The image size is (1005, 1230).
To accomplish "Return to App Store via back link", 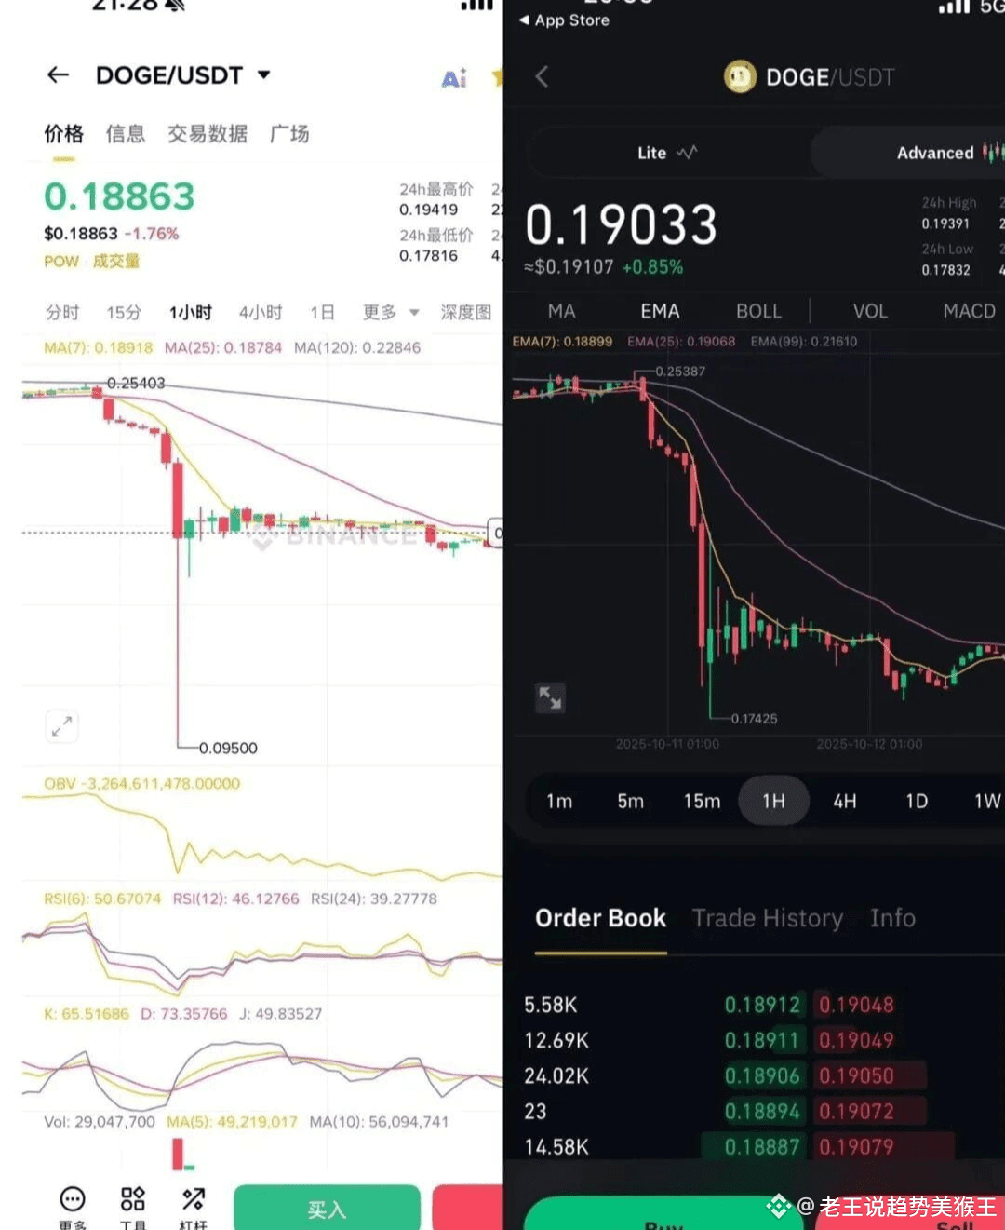I will tap(564, 20).
